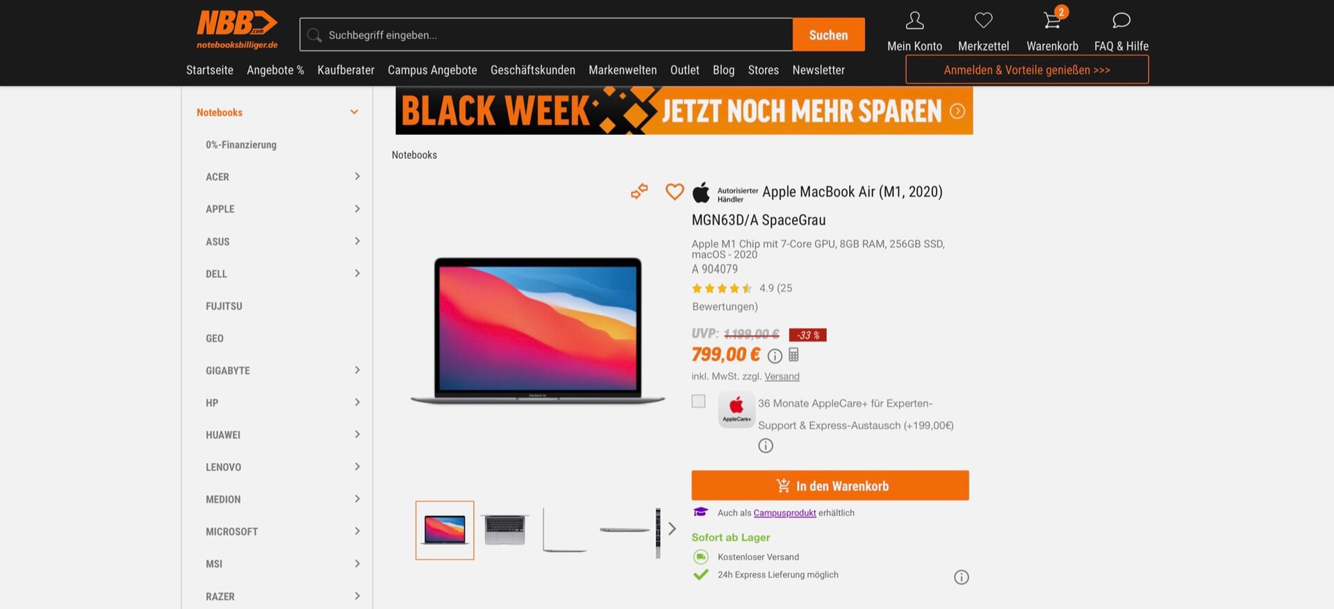The image size is (1334, 609).
Task: Open the Warenkorb cart icon
Action: [1053, 20]
